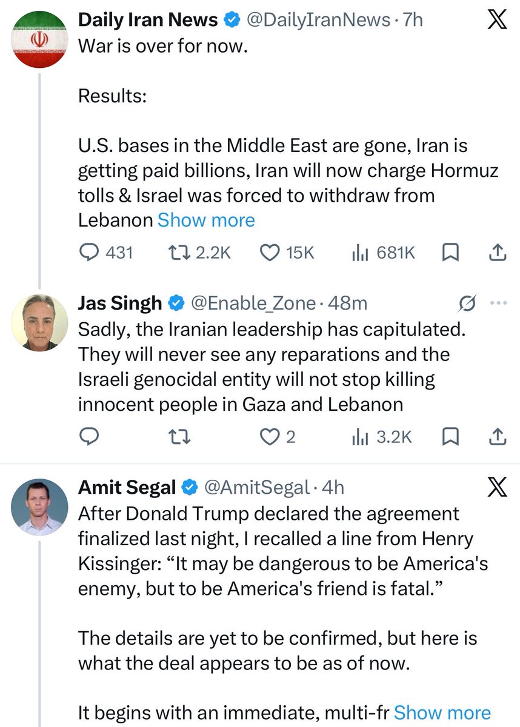Open Jas Singh's profile picture
Viewport: 520px width, 727px height.
[x=39, y=322]
